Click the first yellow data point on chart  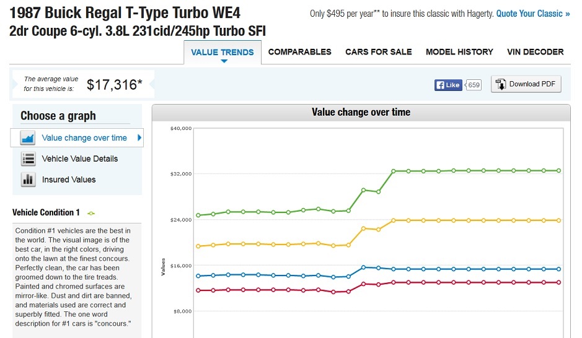point(198,246)
